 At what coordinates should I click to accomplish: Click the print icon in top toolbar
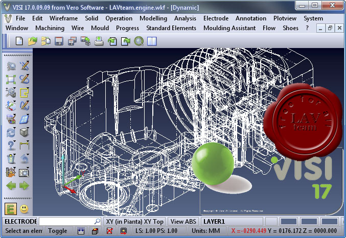tap(99, 41)
